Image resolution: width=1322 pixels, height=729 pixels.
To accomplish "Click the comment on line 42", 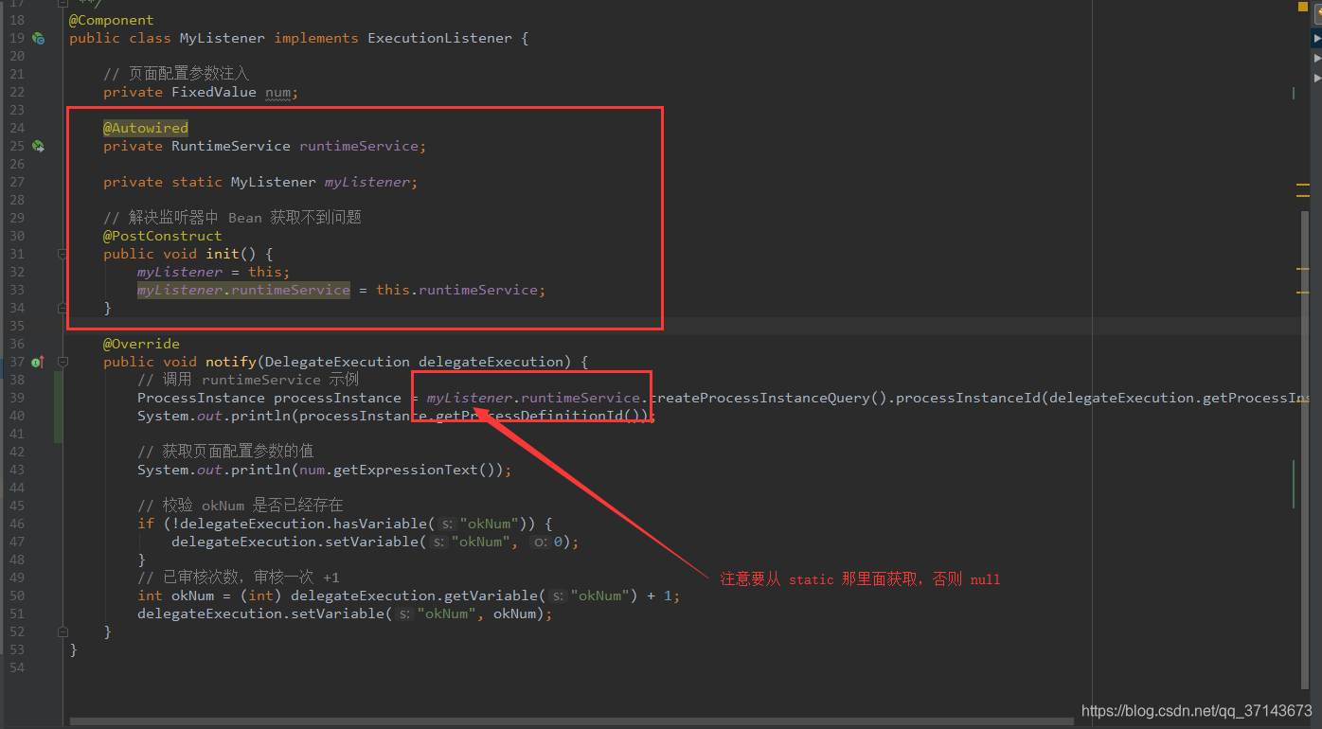I will (225, 452).
